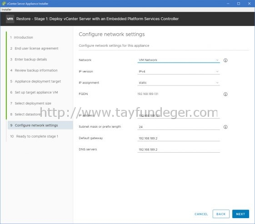The image size is (255, 224).
Task: Maximize the installer window
Action: click(x=239, y=4)
